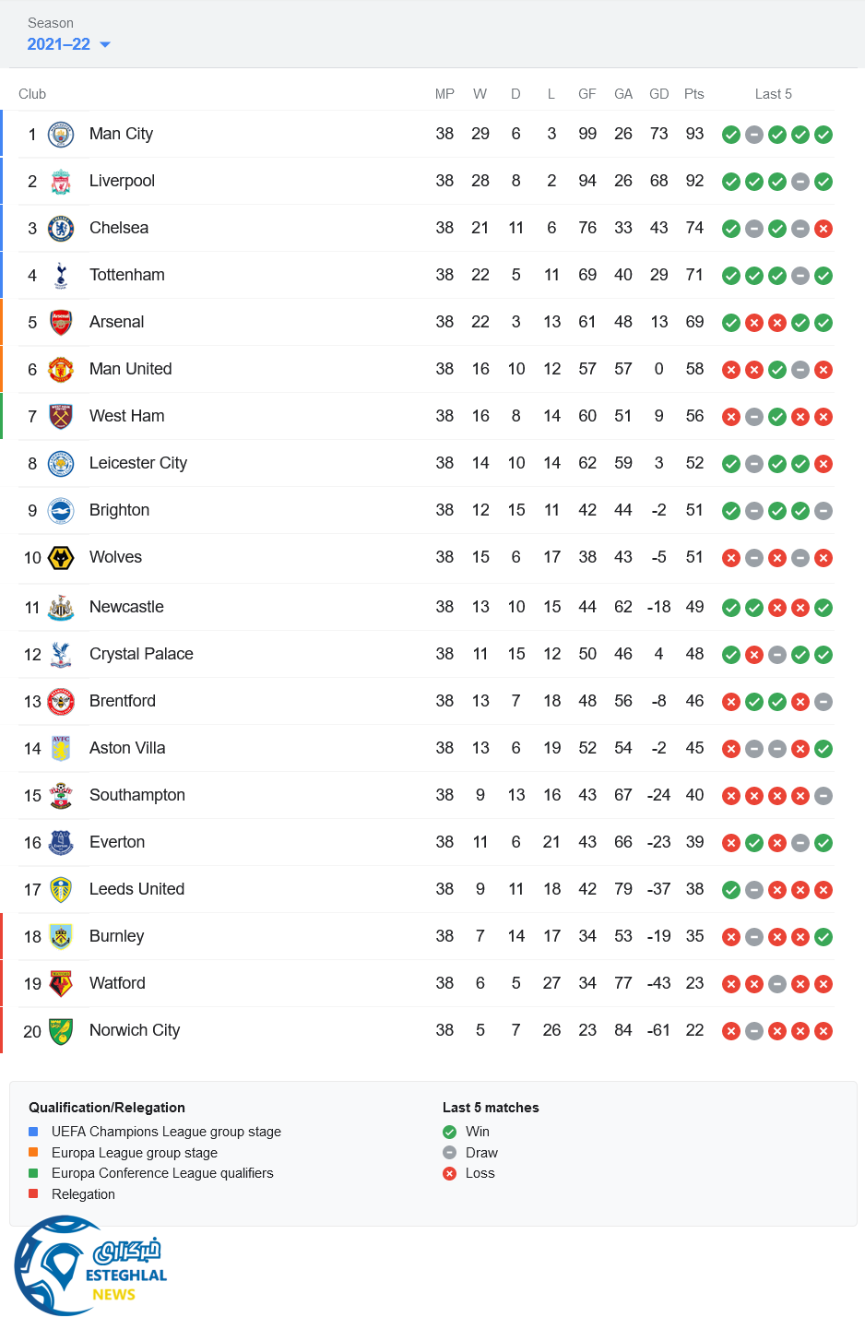Viewport: 865px width, 1341px height.
Task: Click the GD column header
Action: coord(658,94)
